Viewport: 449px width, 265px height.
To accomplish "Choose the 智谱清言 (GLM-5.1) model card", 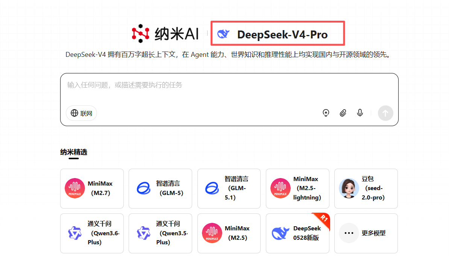I will click(229, 189).
